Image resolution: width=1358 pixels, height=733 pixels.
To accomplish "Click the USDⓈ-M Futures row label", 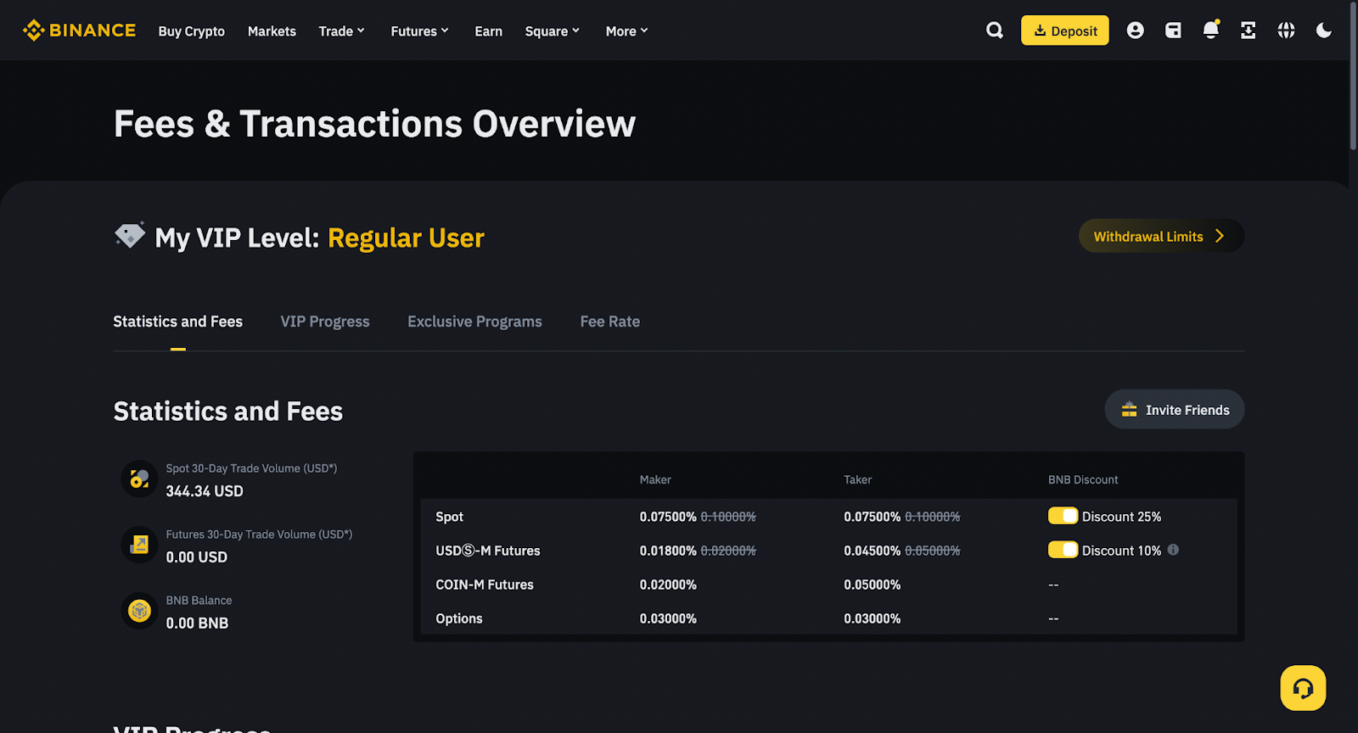I will coord(488,551).
